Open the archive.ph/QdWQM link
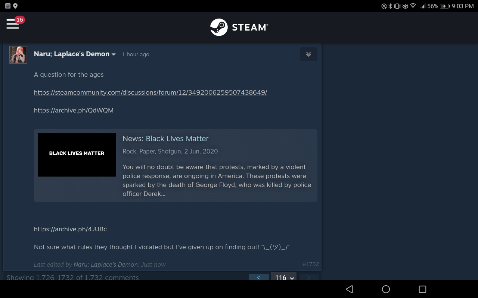The height and width of the screenshot is (298, 478). tap(74, 110)
